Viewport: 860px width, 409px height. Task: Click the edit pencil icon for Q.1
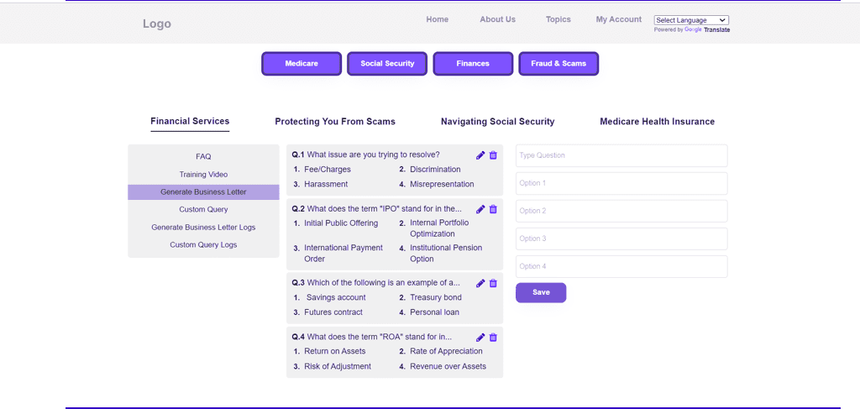(480, 155)
